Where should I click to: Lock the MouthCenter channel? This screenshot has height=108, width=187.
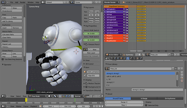click(x=127, y=41)
